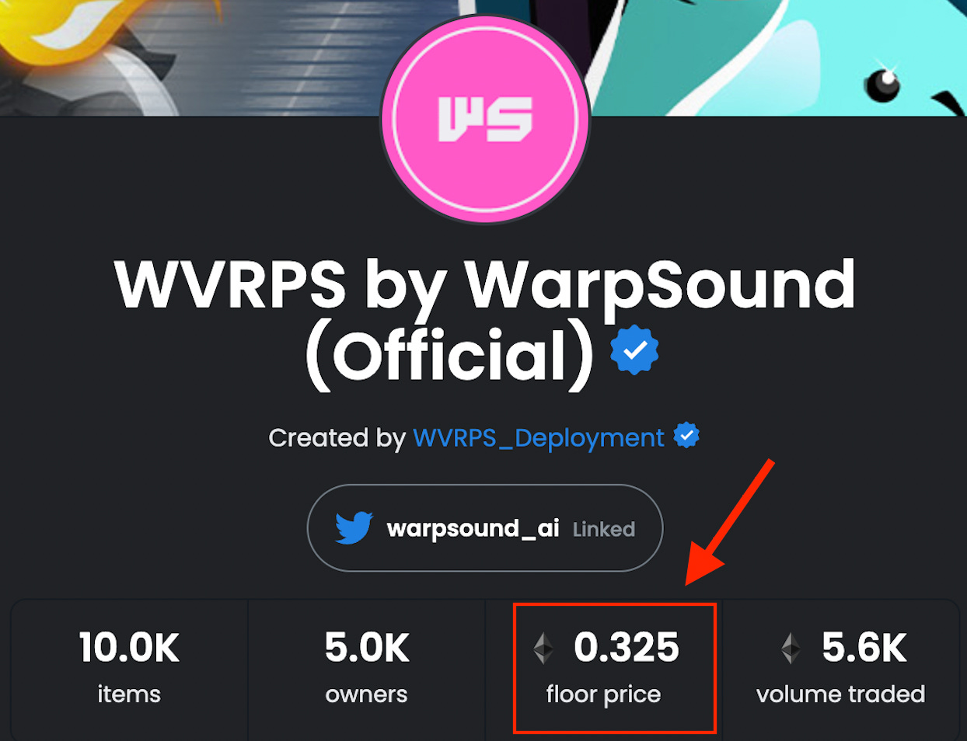Open the warpsound_ai Twitter link
The height and width of the screenshot is (741, 967).
click(485, 528)
